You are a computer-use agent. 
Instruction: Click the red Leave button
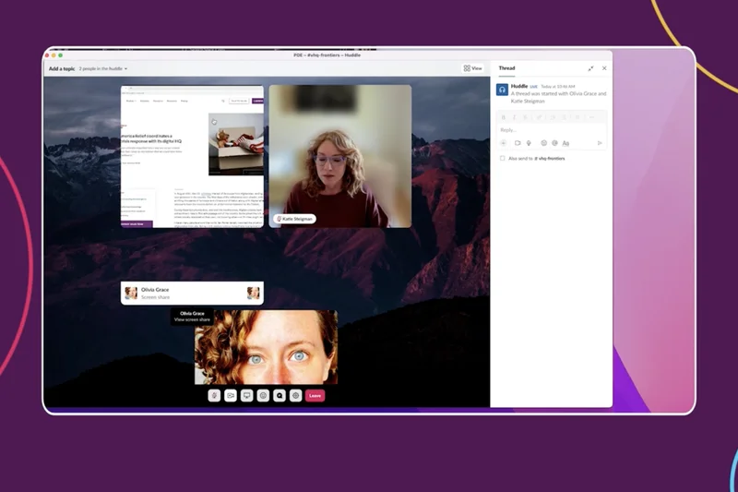click(315, 395)
